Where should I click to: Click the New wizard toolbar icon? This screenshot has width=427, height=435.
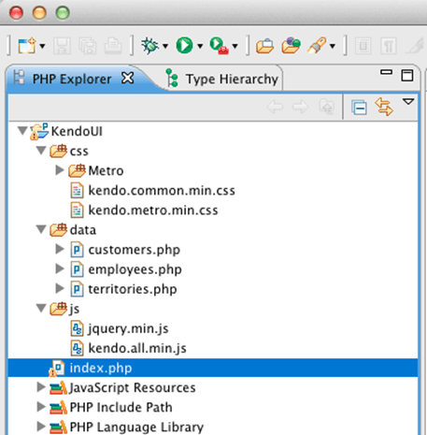[27, 46]
